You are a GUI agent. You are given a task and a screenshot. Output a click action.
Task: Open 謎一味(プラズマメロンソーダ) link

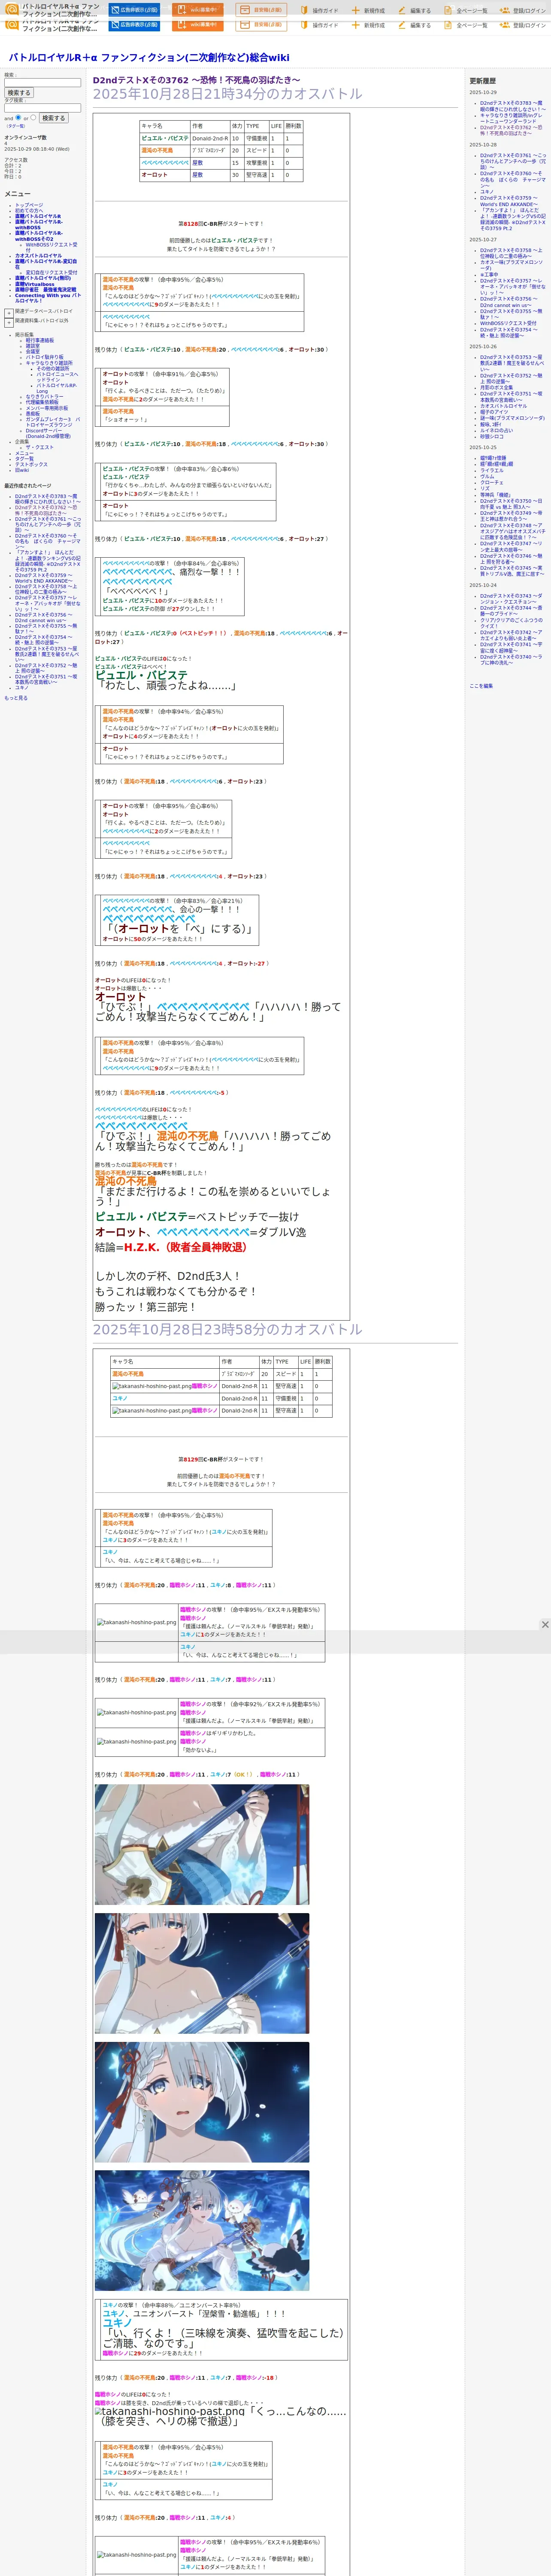(x=512, y=418)
